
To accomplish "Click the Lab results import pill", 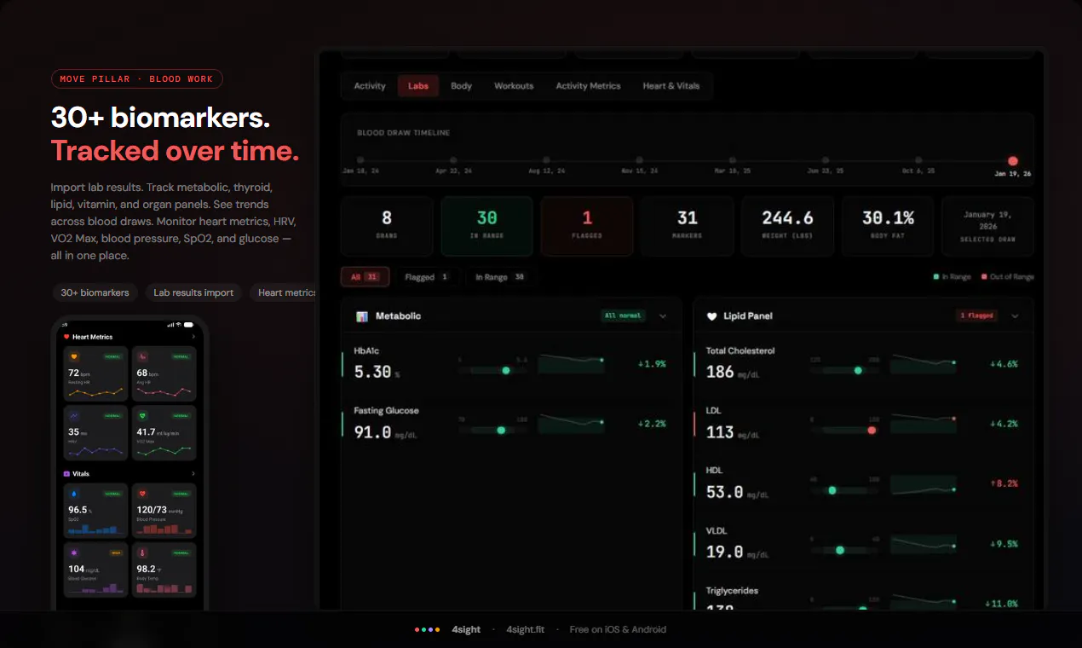I will [x=193, y=292].
